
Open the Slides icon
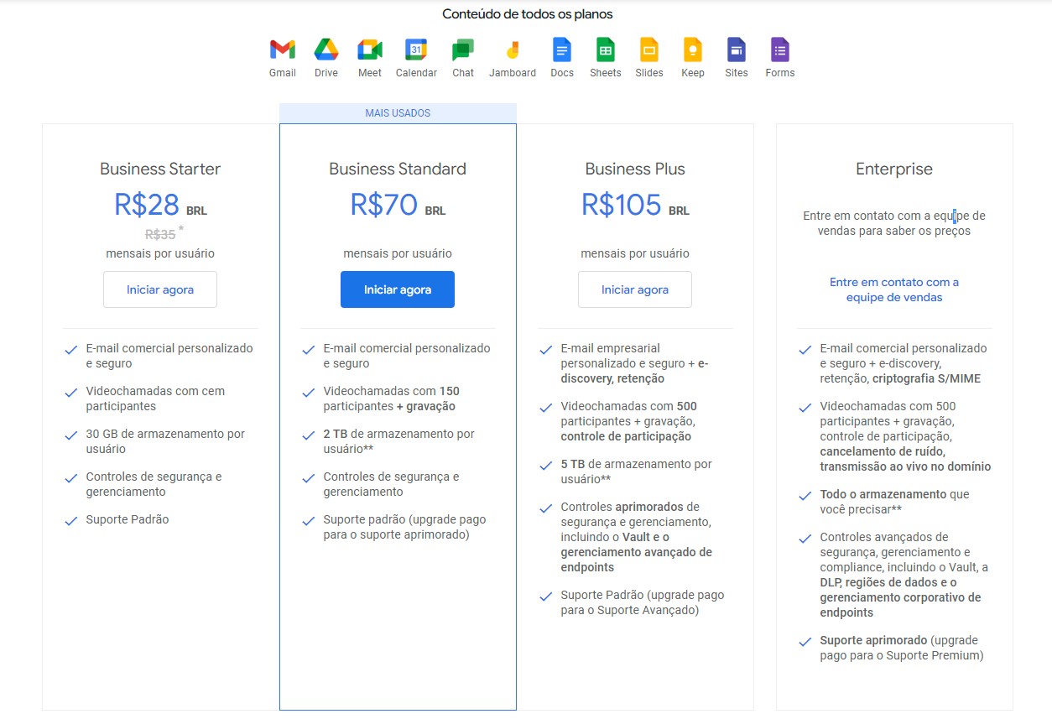point(648,49)
